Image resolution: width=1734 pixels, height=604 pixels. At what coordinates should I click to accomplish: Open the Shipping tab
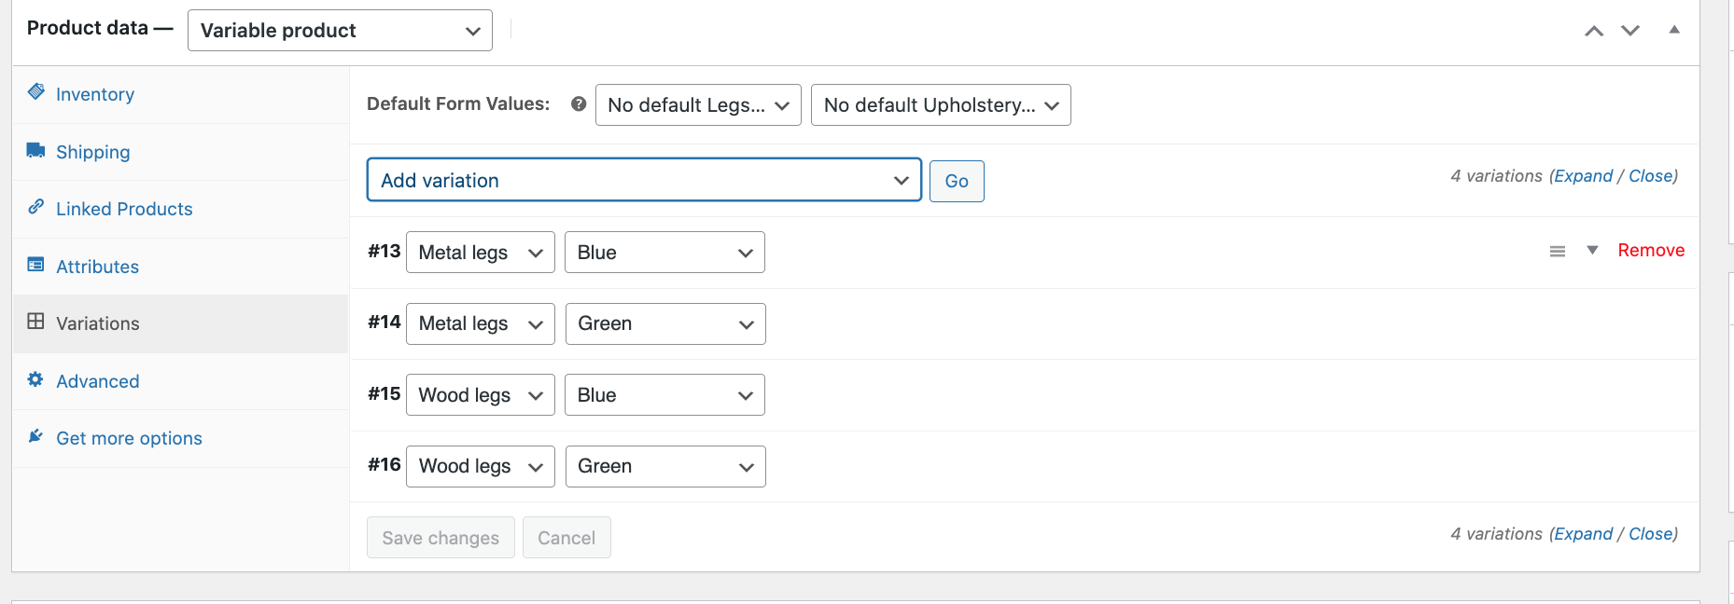pos(180,152)
